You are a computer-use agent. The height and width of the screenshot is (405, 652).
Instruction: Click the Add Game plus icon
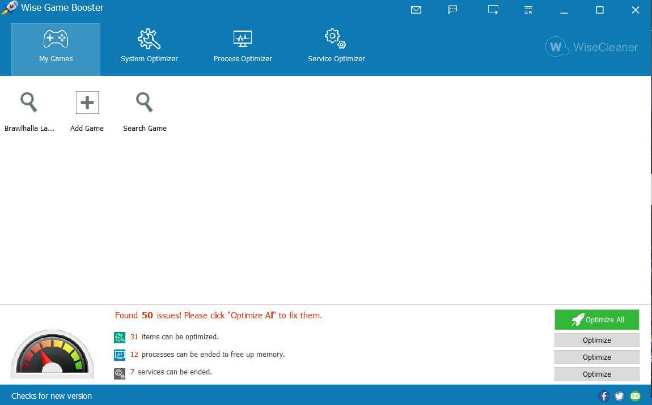click(x=87, y=102)
